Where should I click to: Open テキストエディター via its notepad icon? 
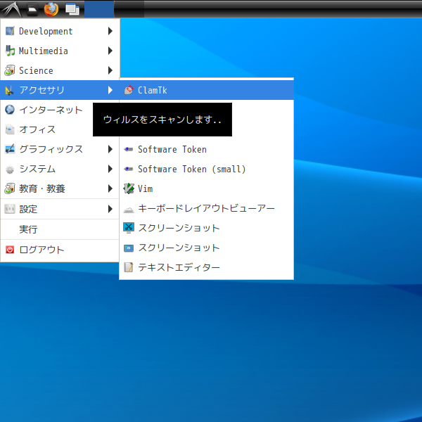tap(129, 267)
